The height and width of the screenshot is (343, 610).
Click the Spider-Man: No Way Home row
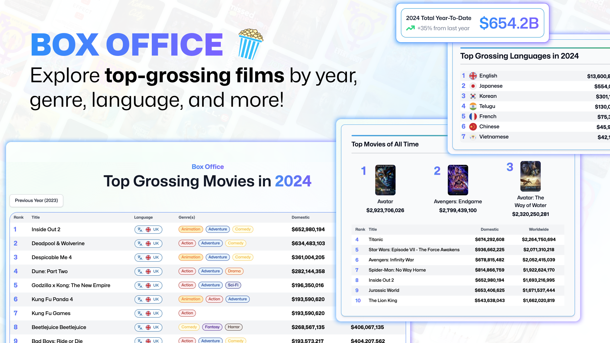pyautogui.click(x=458, y=270)
